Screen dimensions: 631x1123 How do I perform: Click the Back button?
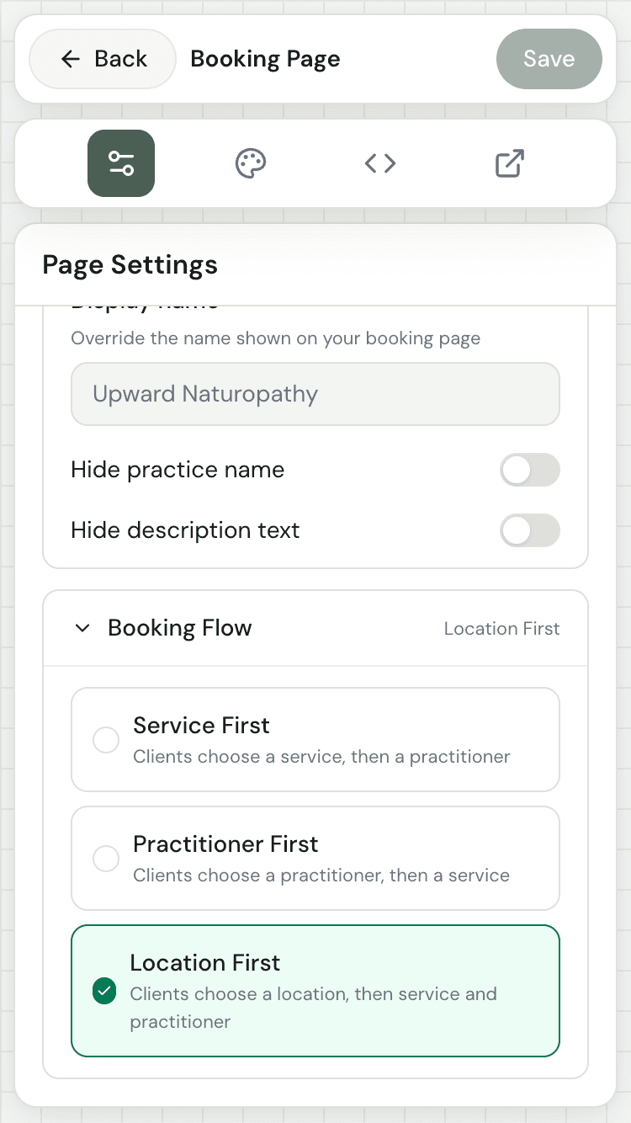(x=103, y=58)
